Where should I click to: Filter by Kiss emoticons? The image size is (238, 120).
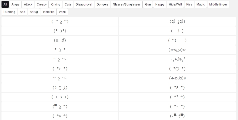coord(189,4)
